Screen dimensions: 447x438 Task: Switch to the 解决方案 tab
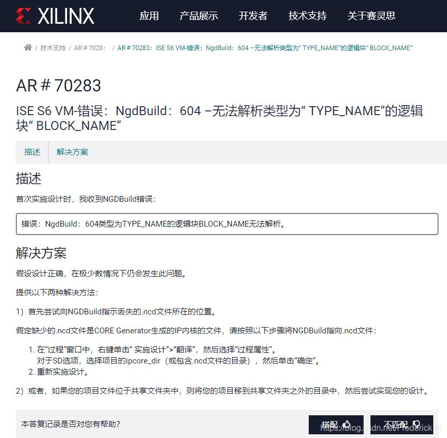[72, 152]
